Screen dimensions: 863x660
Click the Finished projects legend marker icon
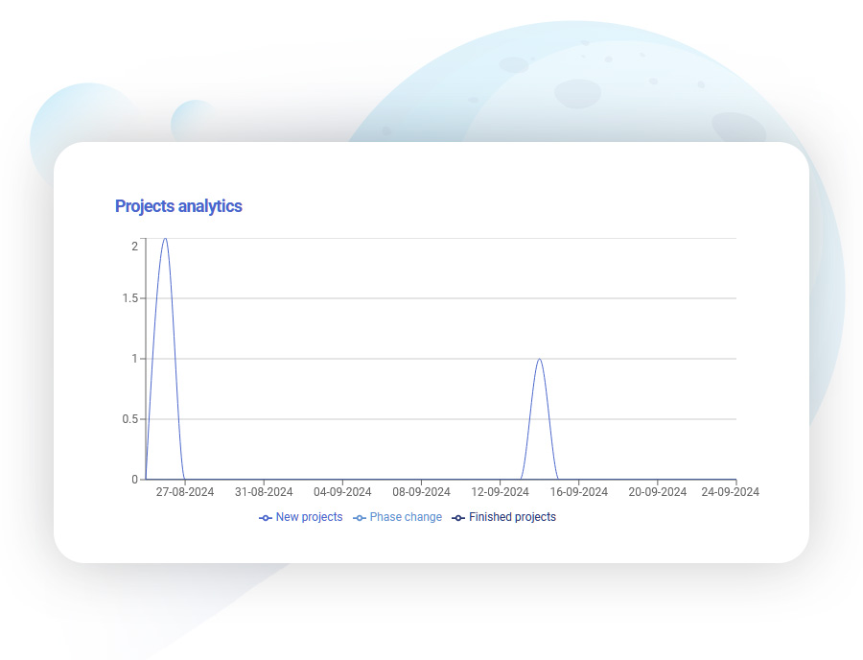click(458, 518)
